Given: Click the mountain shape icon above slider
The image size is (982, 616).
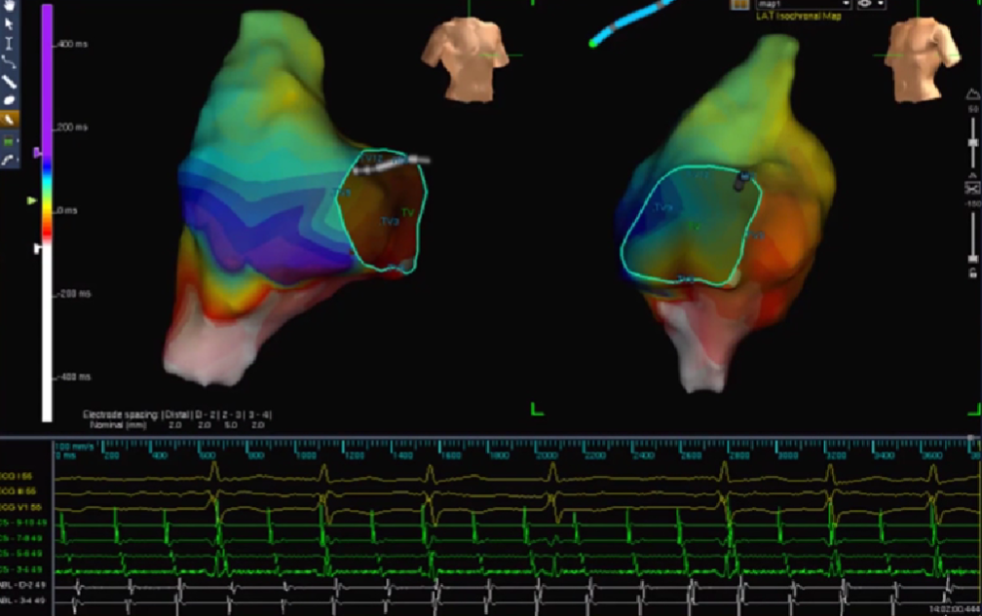Looking at the screenshot, I should pyautogui.click(x=972, y=94).
